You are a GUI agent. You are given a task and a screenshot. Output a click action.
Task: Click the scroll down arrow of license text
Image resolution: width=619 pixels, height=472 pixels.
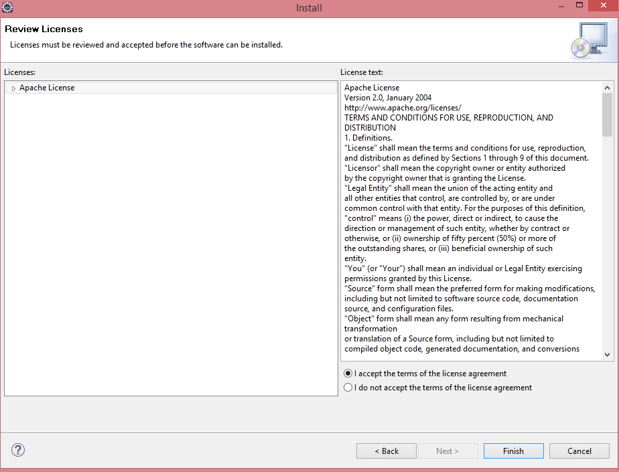tap(607, 355)
